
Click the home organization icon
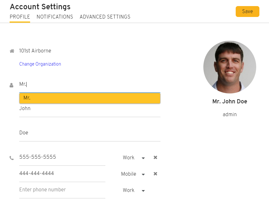(x=12, y=51)
